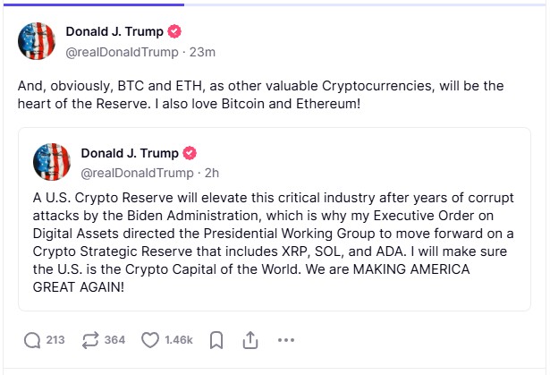This screenshot has width=550, height=375.
Task: Click the 2h timestamp on the quoted post
Action: tap(212, 172)
